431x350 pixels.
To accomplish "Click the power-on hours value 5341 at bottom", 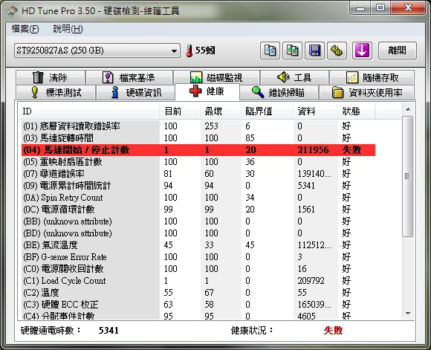I will 108,331.
